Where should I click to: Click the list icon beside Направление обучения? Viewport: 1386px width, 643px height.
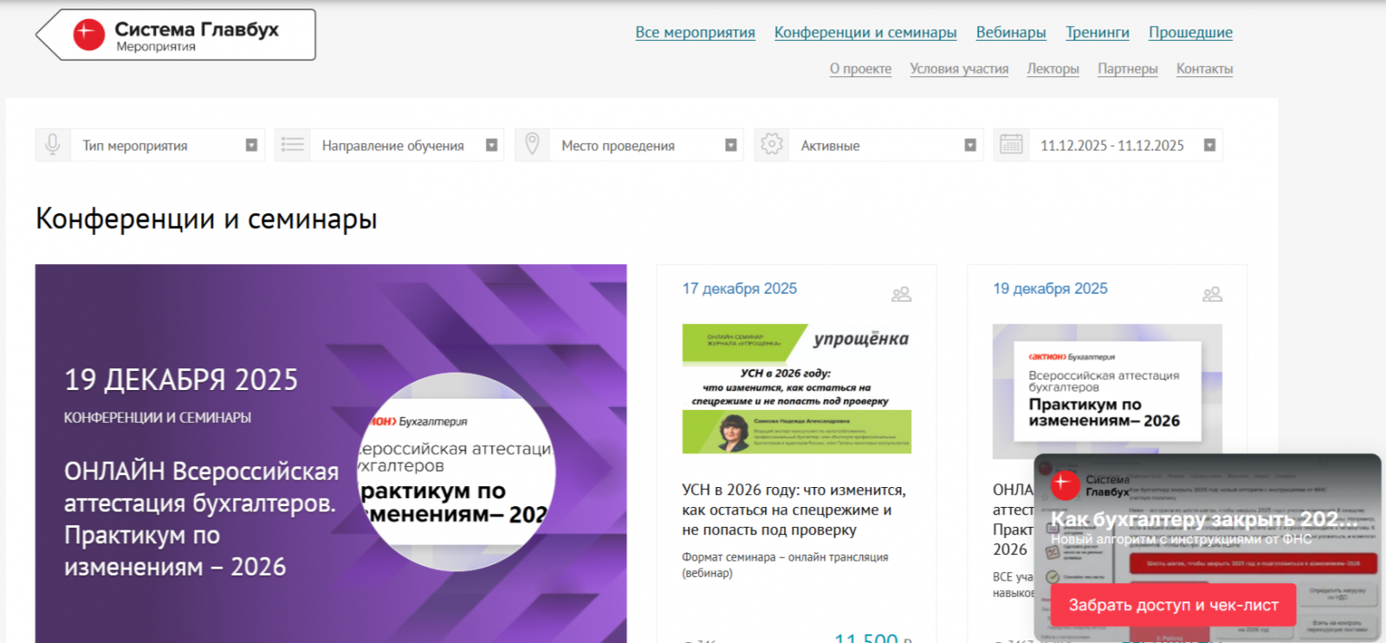pos(293,145)
